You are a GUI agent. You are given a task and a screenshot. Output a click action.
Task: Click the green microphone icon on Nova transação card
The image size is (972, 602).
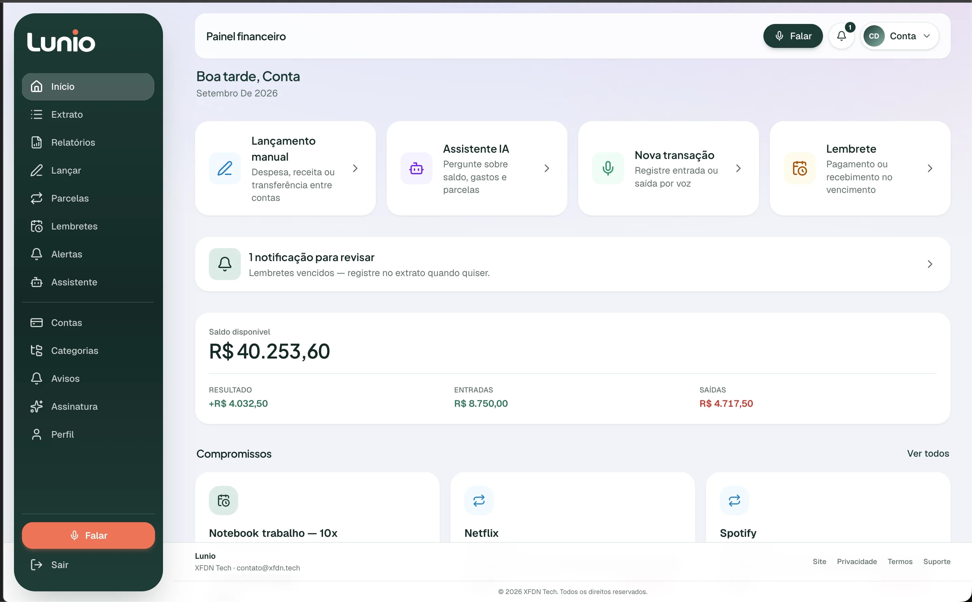pyautogui.click(x=608, y=168)
